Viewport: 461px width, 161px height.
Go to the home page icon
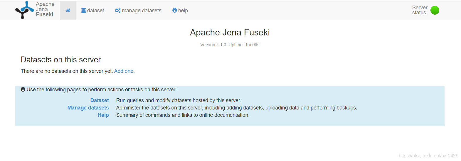click(68, 11)
